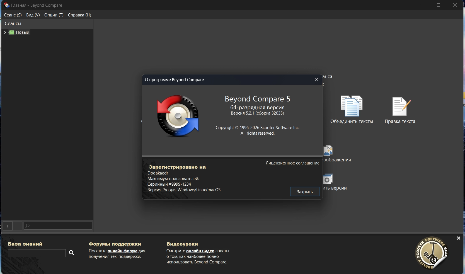The height and width of the screenshot is (274, 465).
Task: Click the Версия Pro для Windows/Linux/macOS text
Action: [184, 190]
